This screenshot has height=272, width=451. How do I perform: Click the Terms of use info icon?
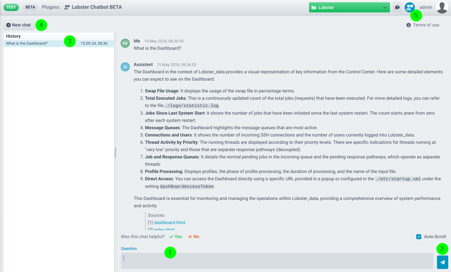pyautogui.click(x=408, y=25)
